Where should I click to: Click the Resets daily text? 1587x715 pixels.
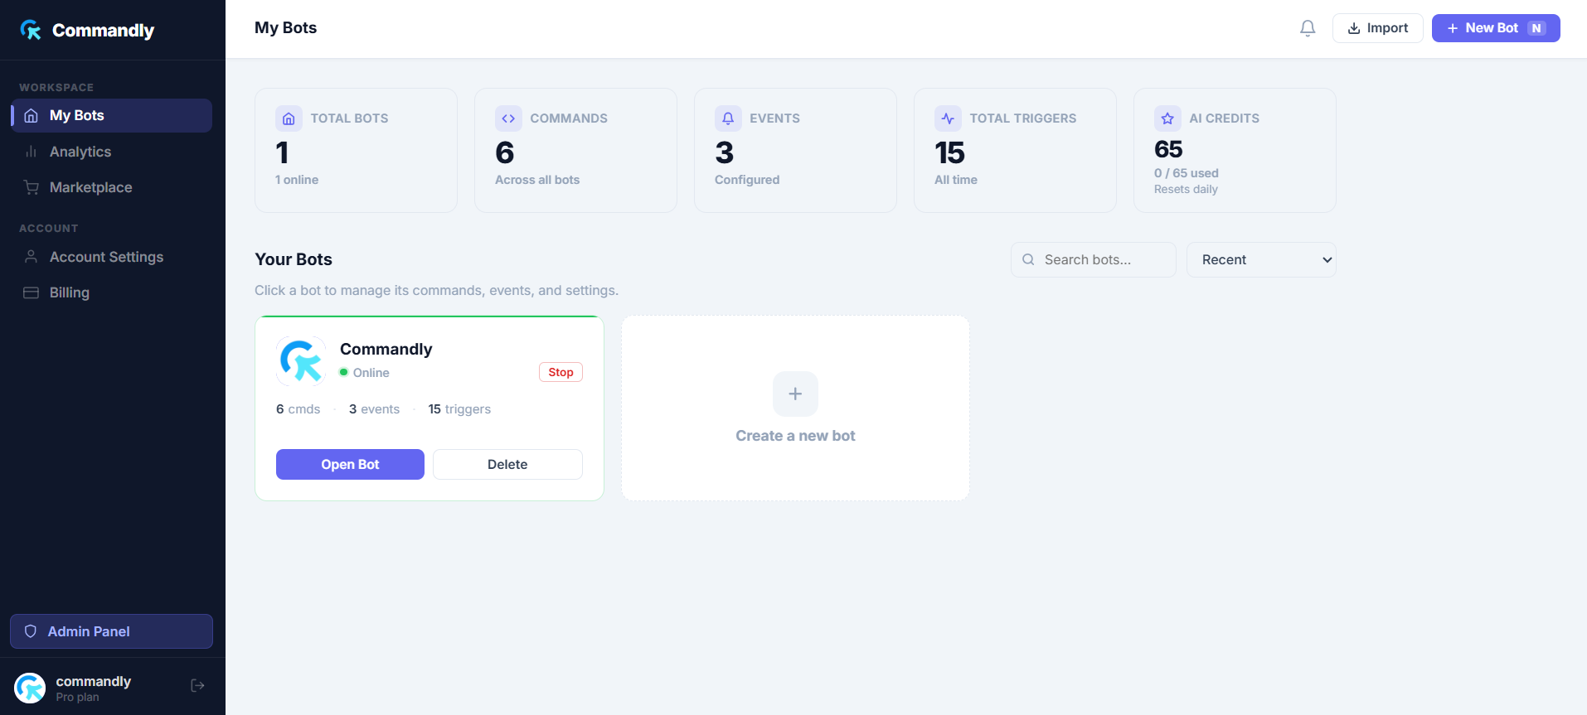click(1186, 189)
